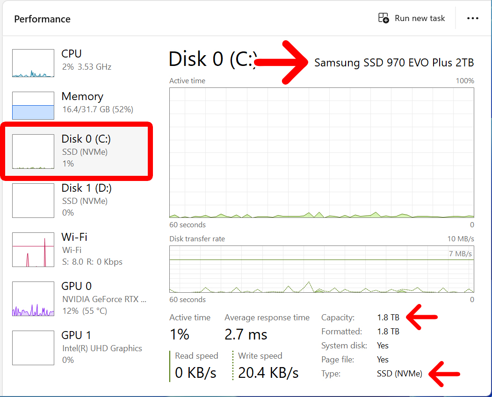This screenshot has height=397, width=492.
Task: Select the CPU performance graph thumbnail
Action: 33,63
